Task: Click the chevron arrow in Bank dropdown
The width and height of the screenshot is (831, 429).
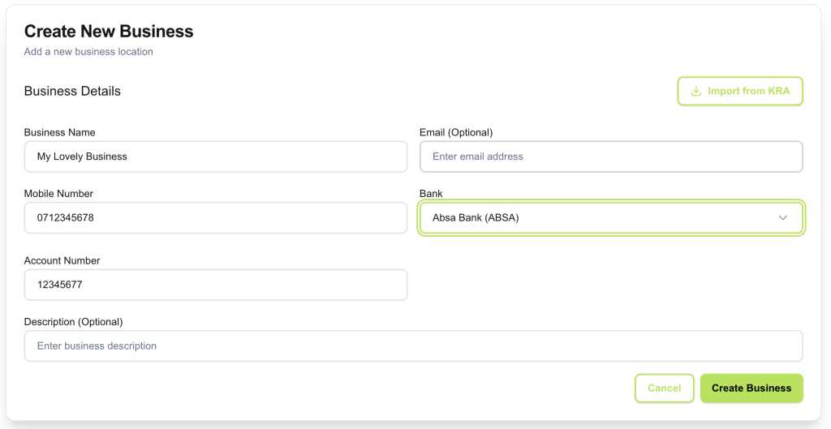Action: click(x=783, y=217)
